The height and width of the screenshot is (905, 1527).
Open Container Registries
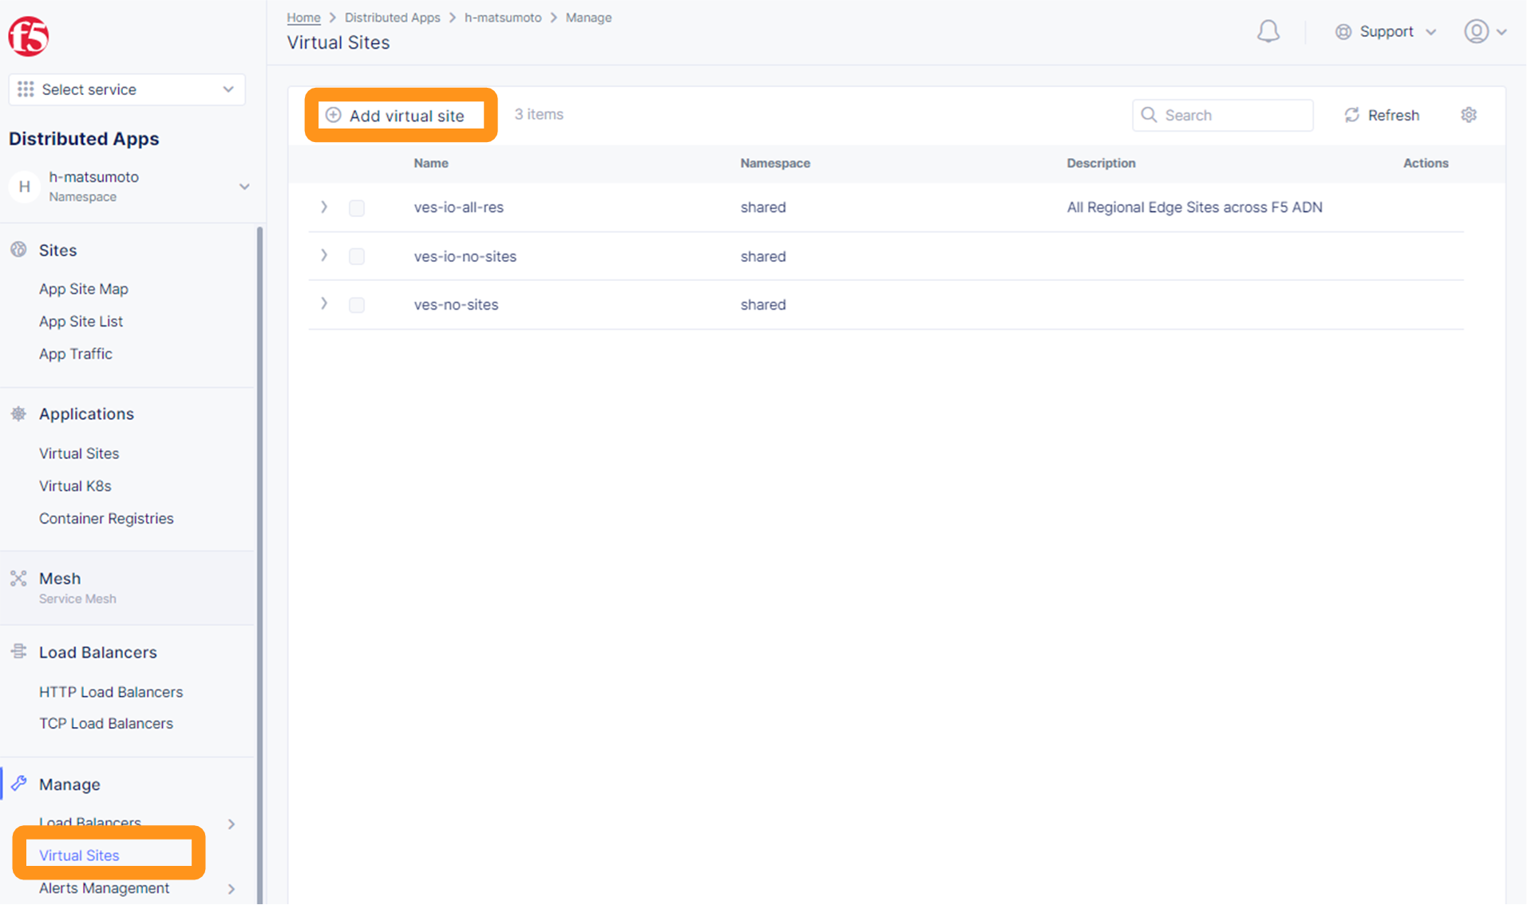106,519
